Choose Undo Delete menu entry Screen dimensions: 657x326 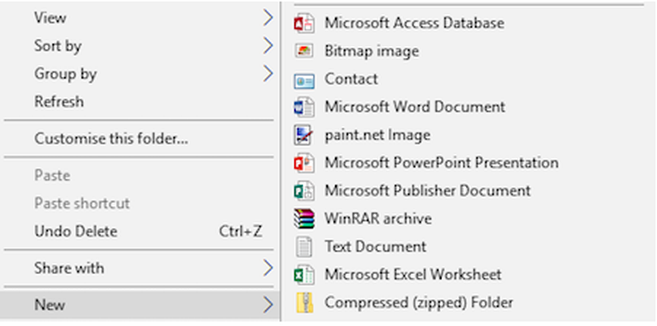[76, 231]
